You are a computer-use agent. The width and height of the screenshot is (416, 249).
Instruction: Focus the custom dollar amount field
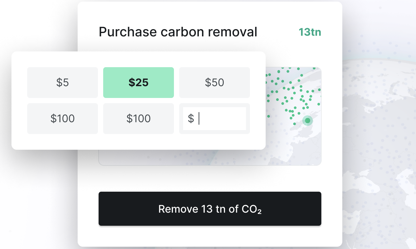[215, 119]
